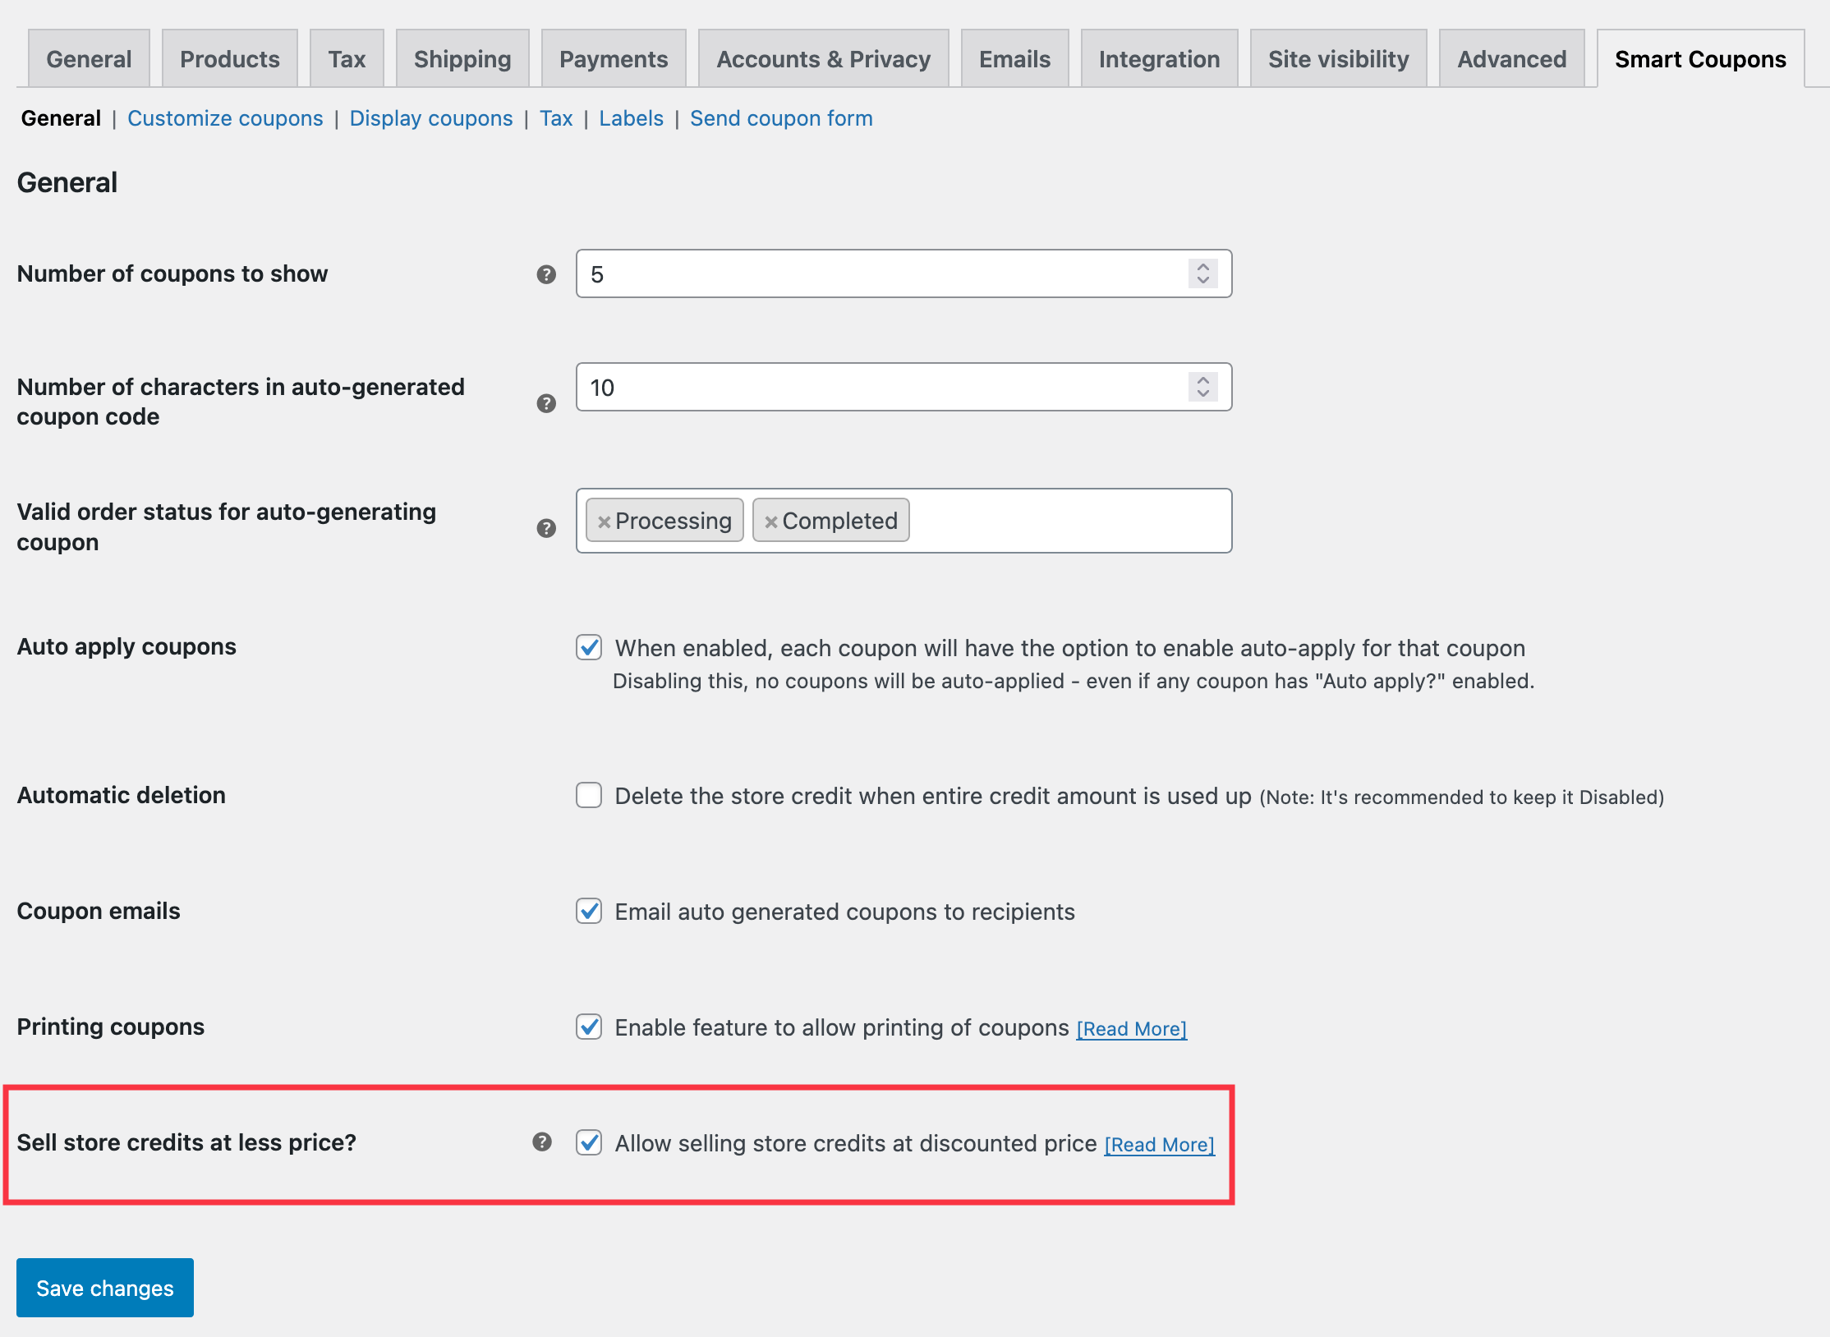
Task: Click the Save changes button
Action: tap(105, 1288)
